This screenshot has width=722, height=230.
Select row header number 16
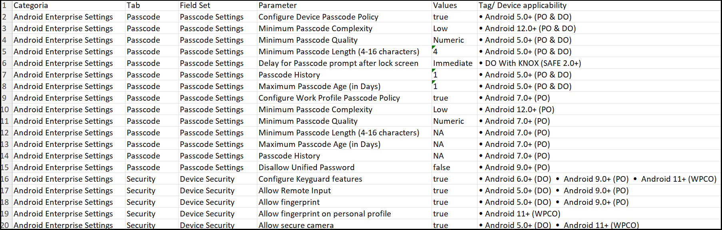(6, 179)
